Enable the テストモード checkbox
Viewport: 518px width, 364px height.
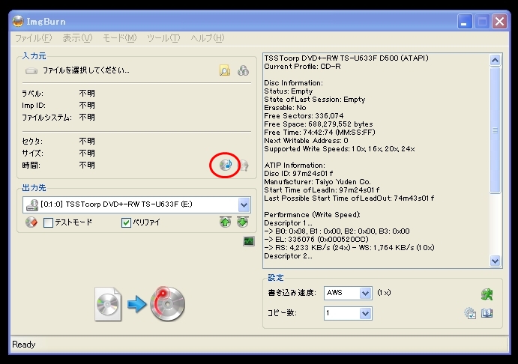[x=48, y=222]
